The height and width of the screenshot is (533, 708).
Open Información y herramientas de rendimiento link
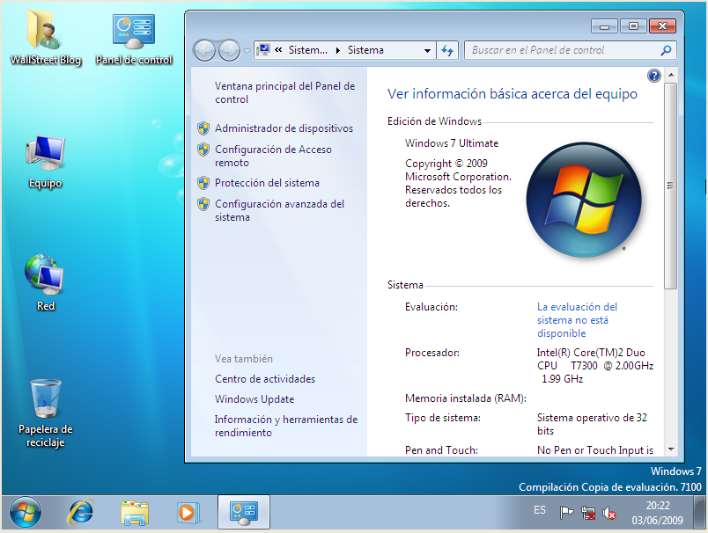(286, 426)
